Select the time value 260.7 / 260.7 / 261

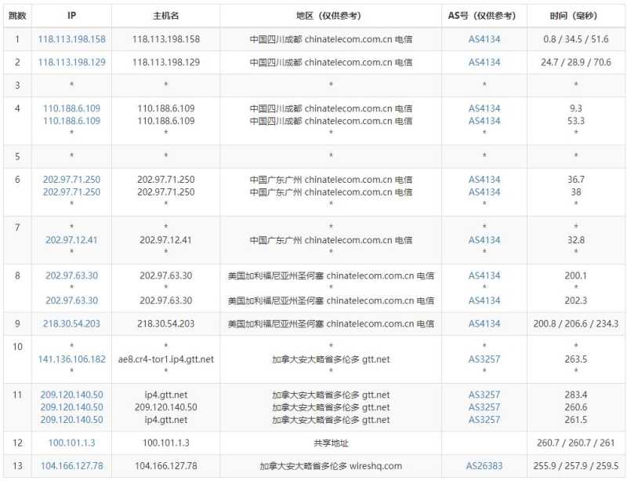576,443
